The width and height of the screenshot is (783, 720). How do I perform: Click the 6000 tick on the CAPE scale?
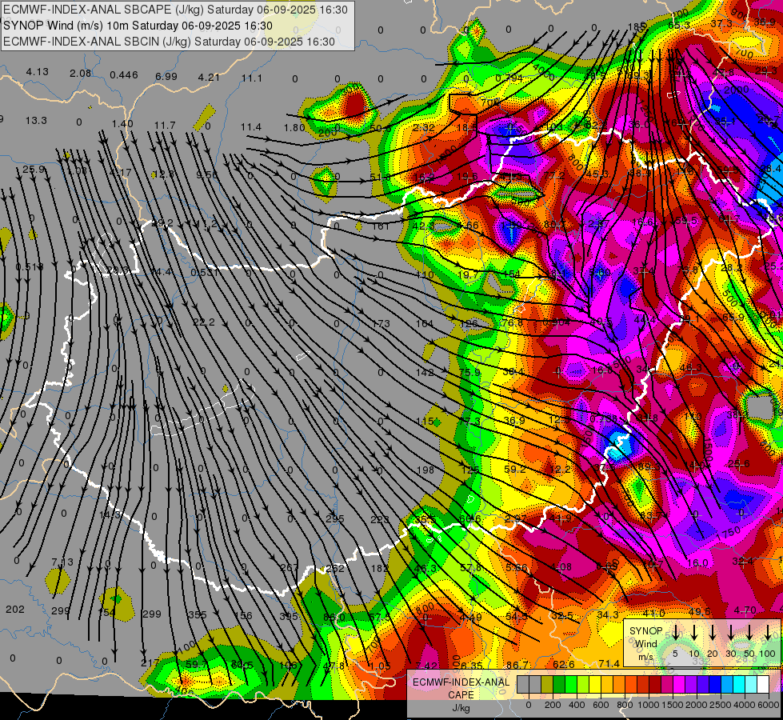pos(769,705)
